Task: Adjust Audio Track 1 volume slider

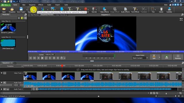Action: click(7, 85)
